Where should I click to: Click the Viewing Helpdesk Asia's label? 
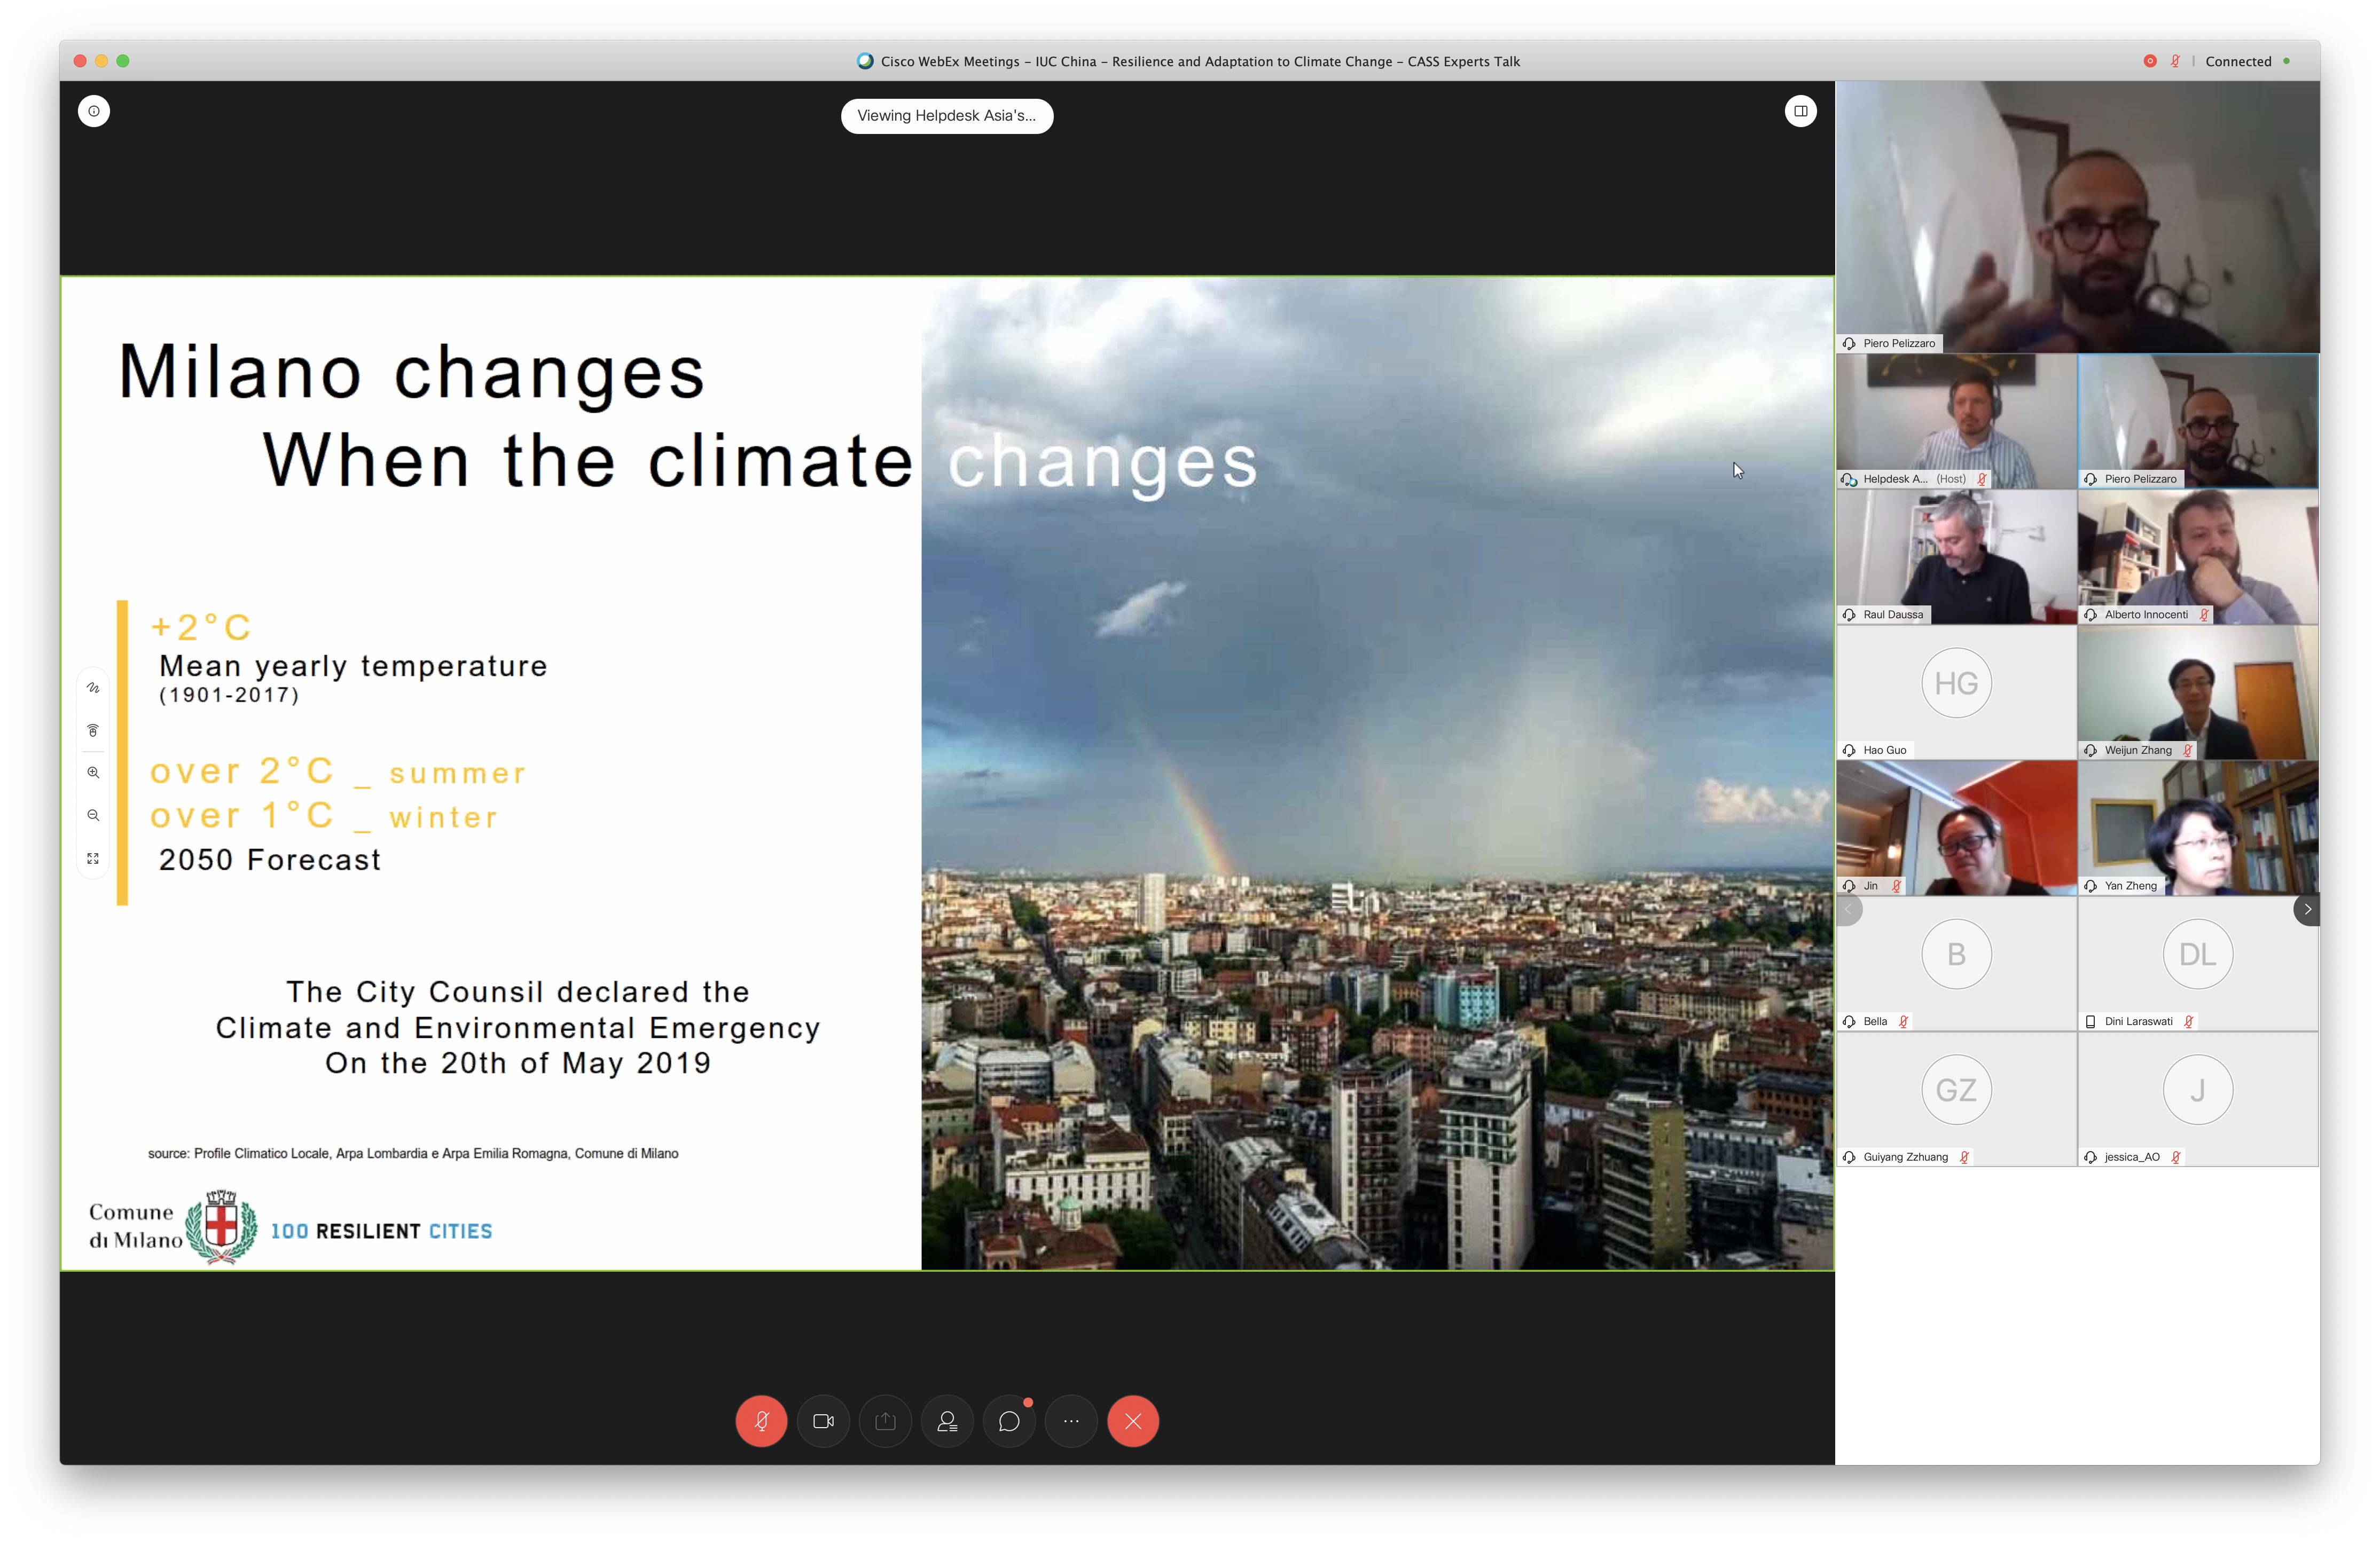pos(946,116)
